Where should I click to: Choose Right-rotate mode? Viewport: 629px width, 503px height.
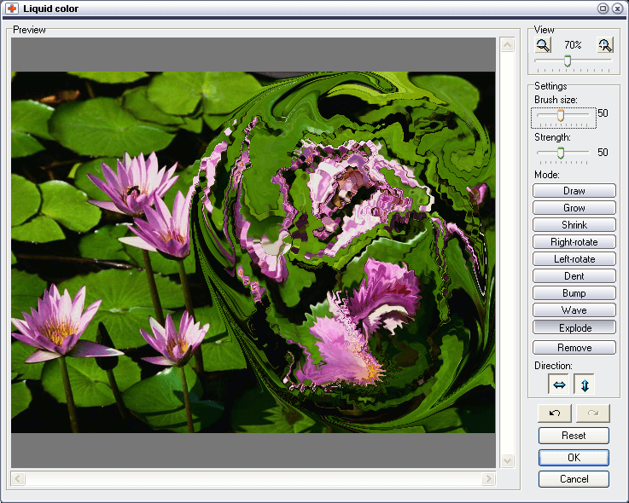click(x=574, y=242)
